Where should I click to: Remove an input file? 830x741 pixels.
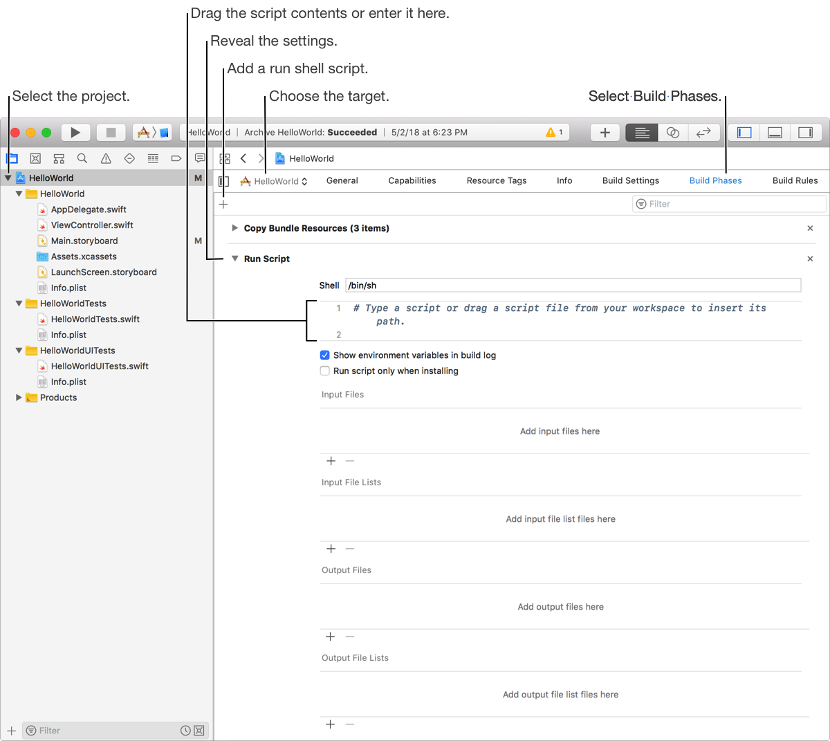click(350, 461)
